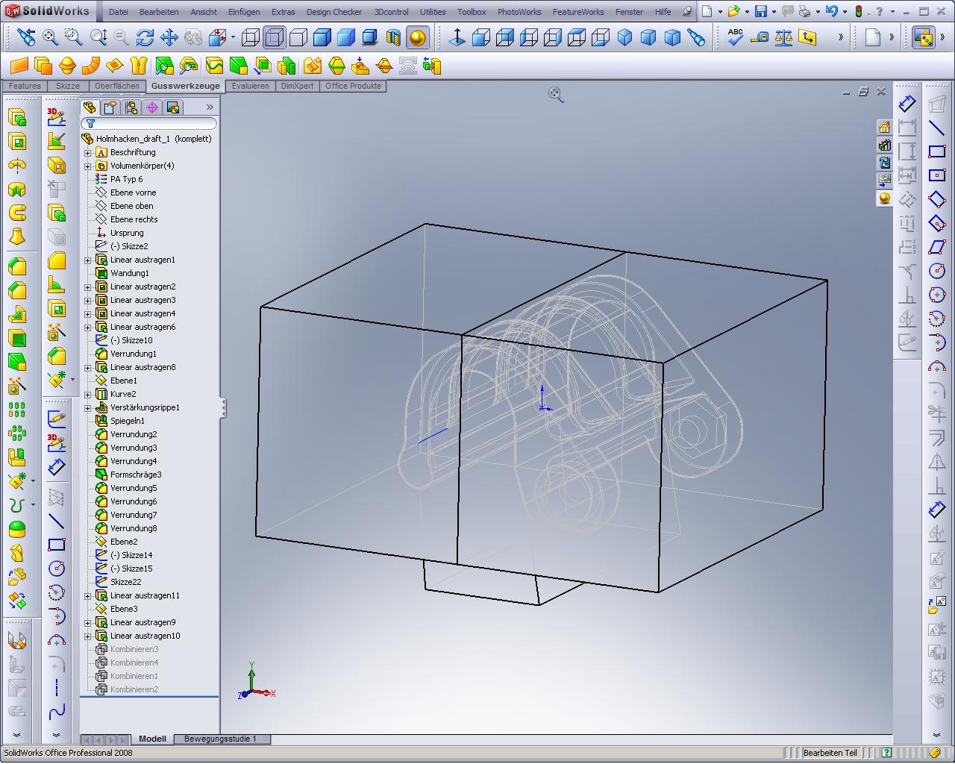955x764 pixels.
Task: Expand the Verstärkungsrippe1 feature node
Action: [88, 407]
